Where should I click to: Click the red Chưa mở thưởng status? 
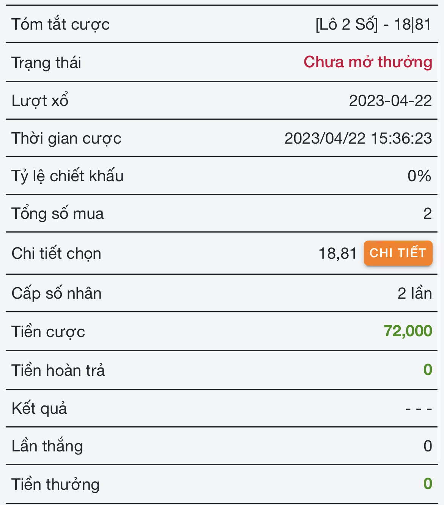point(368,62)
